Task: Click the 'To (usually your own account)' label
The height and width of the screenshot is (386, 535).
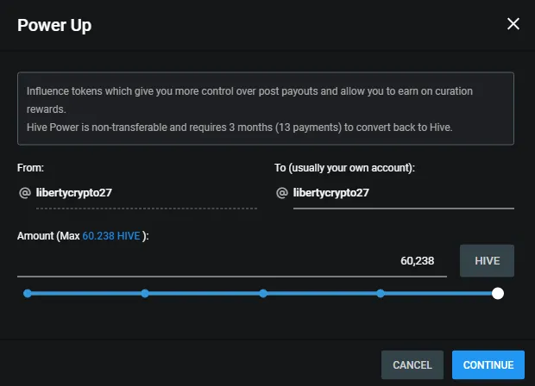Action: 344,168
